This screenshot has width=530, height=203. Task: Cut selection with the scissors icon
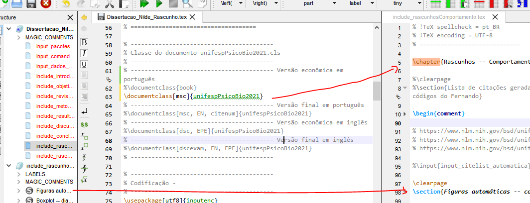click(110, 3)
